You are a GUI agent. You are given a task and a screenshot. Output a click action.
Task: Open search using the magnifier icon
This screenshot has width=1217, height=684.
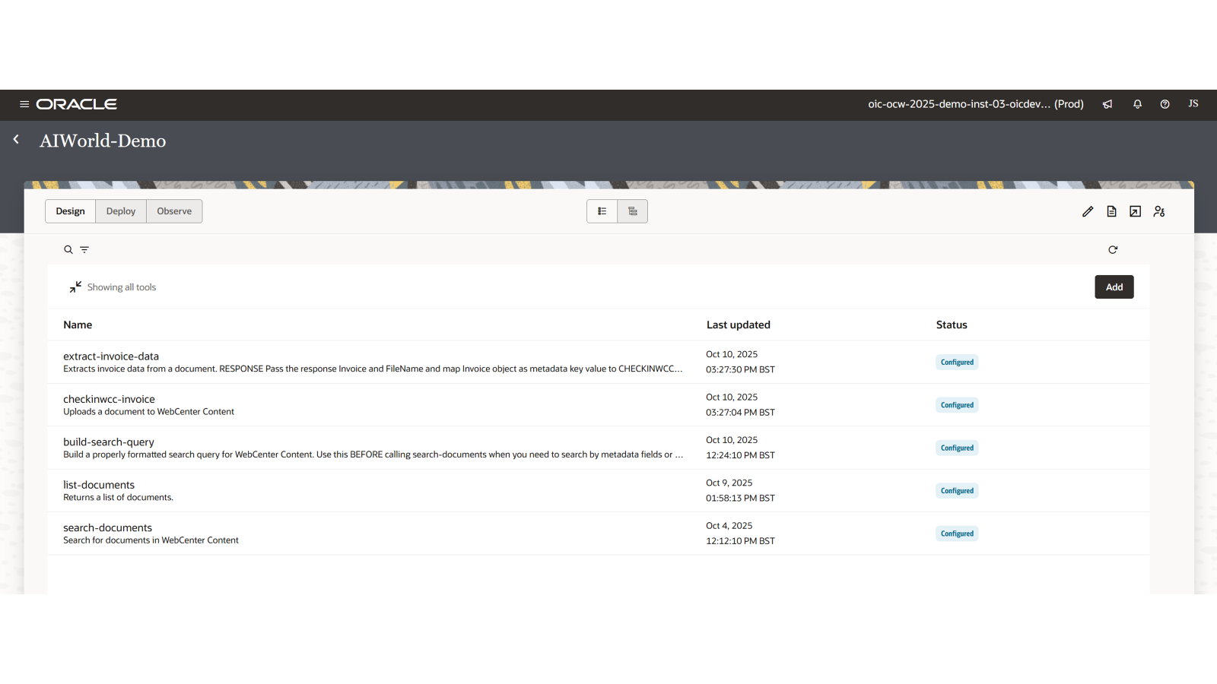pyautogui.click(x=68, y=249)
